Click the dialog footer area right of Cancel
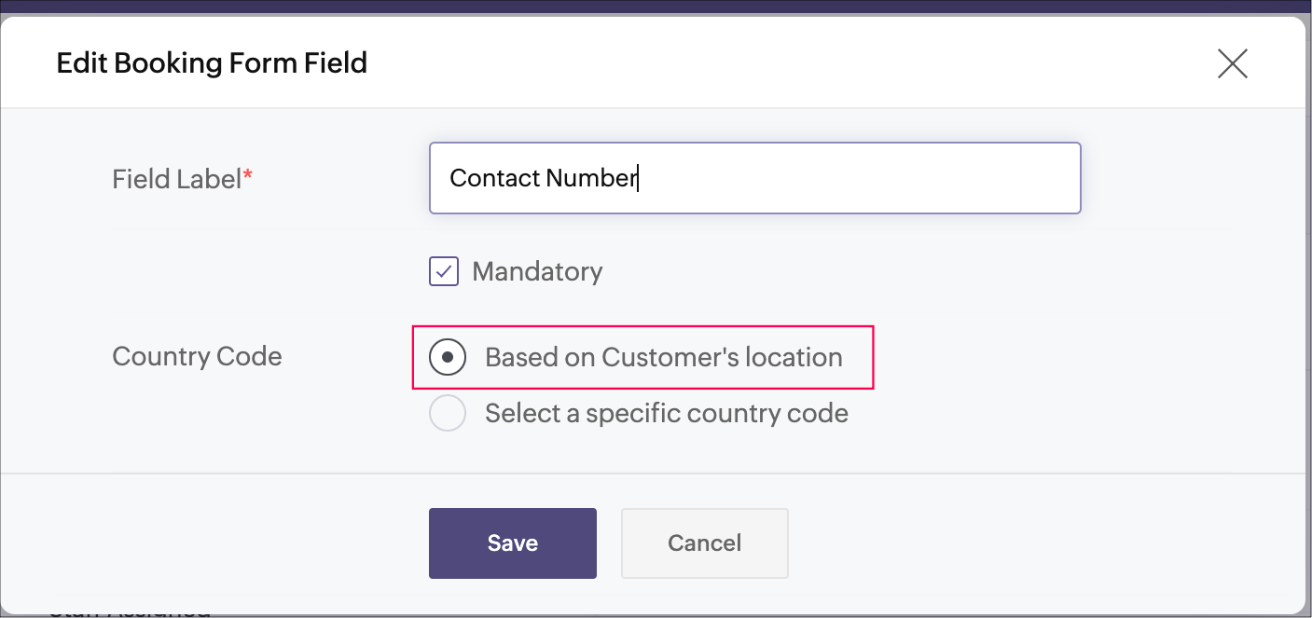Screen dimensions: 1312x618 (x=1026, y=543)
